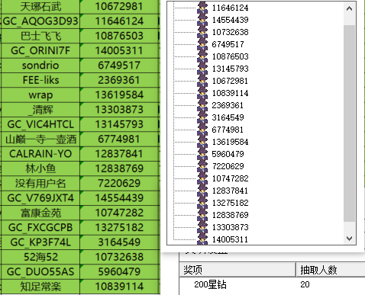
Task: Click the list scrollbar down arrow
Action: [349, 239]
